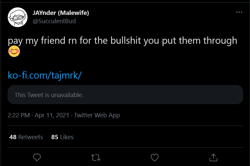Open the share tweet icon

(213, 157)
